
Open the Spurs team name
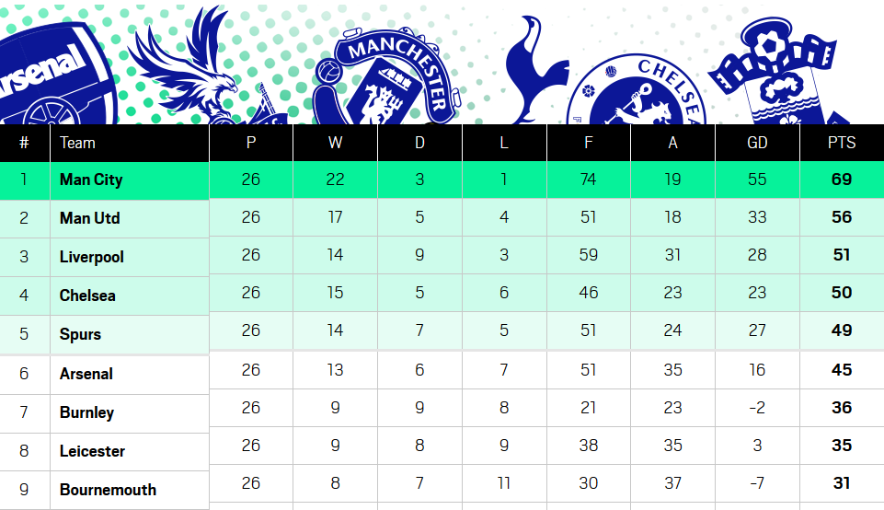tap(80, 334)
